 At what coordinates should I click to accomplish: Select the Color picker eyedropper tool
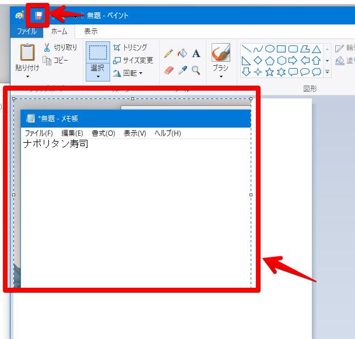(182, 70)
